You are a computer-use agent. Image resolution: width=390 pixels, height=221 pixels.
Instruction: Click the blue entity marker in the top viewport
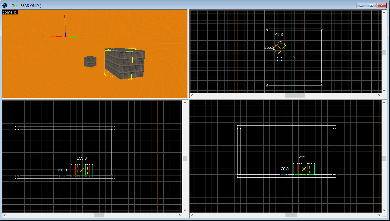[x=280, y=59]
